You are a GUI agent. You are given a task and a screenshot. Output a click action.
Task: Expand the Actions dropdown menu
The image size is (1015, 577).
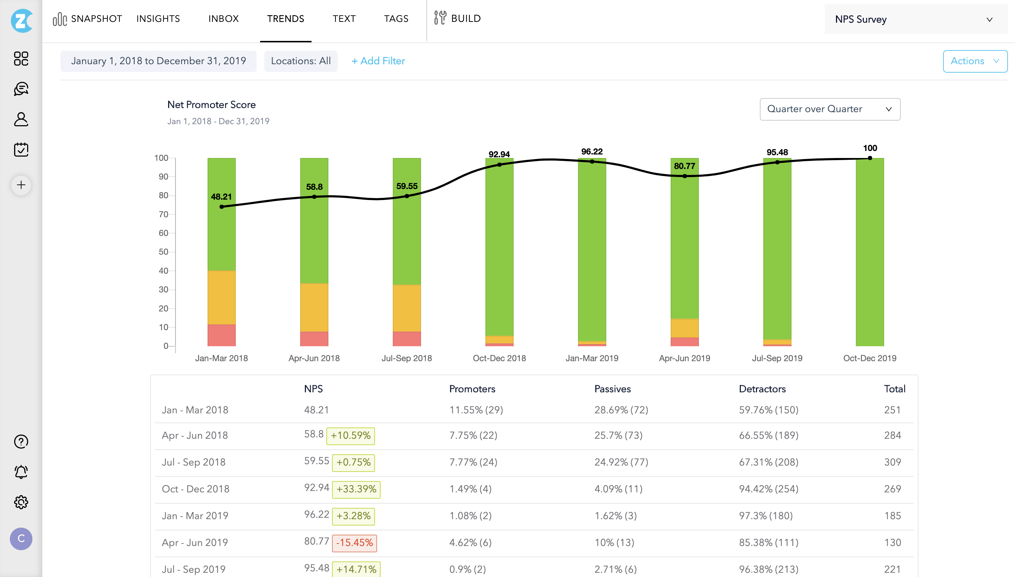click(974, 61)
